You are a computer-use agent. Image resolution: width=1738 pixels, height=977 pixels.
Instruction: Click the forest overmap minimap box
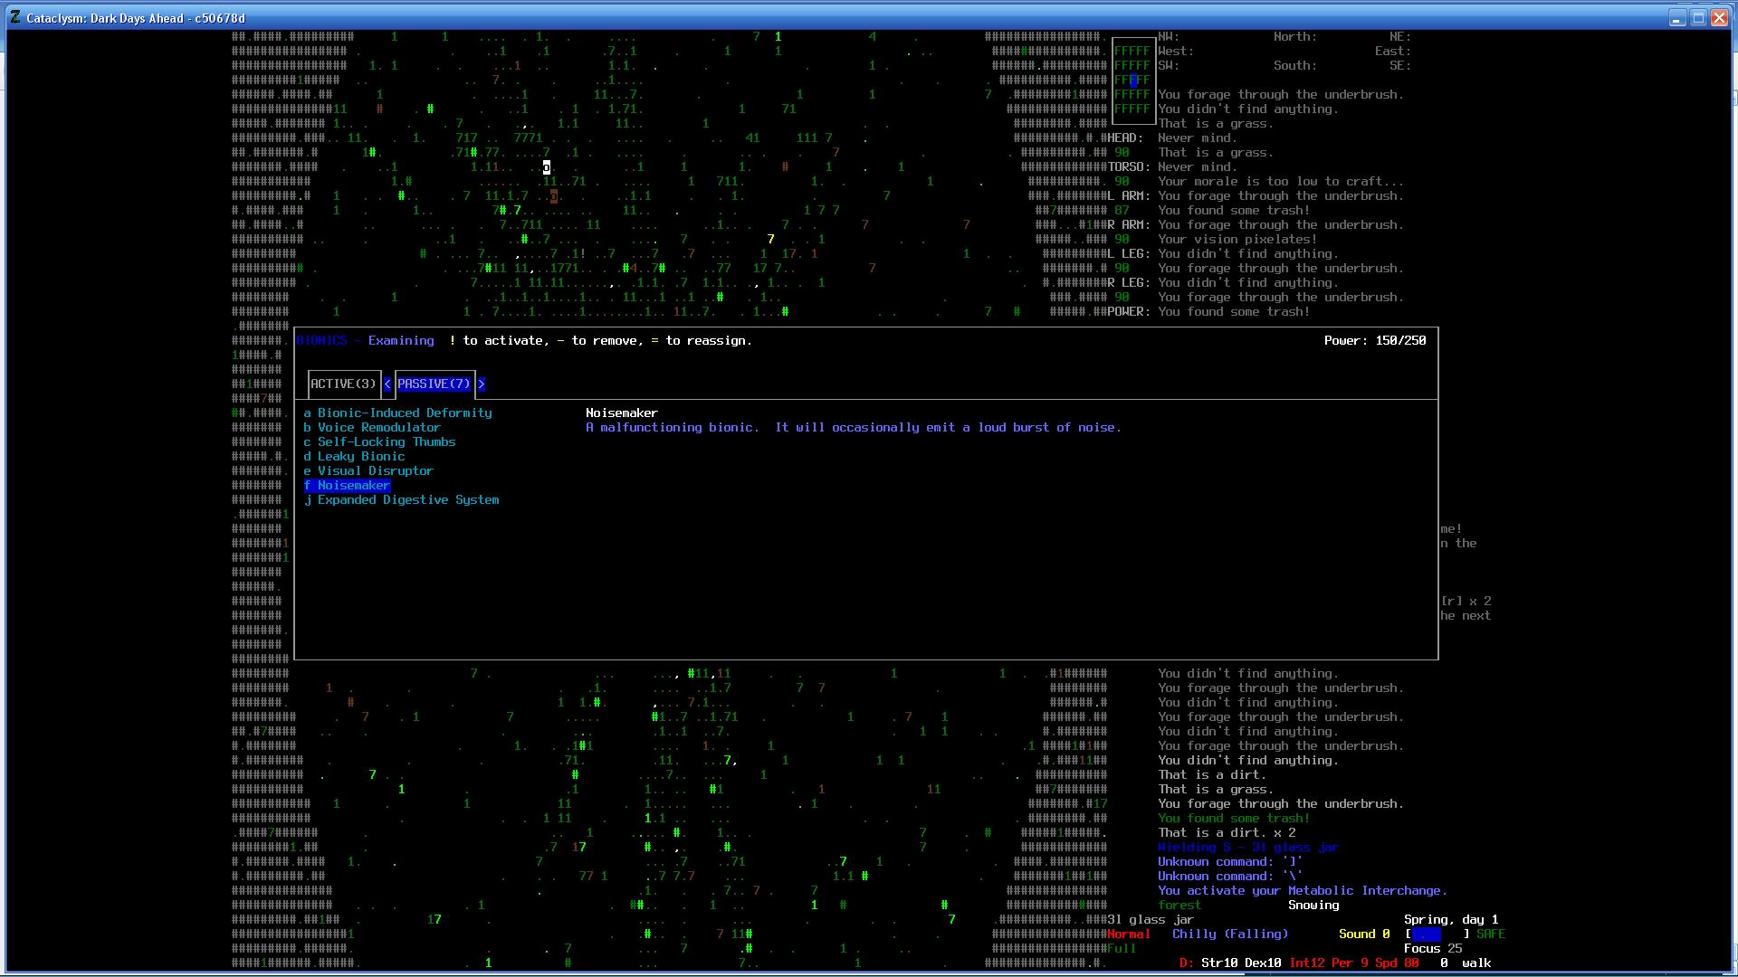click(x=1132, y=81)
